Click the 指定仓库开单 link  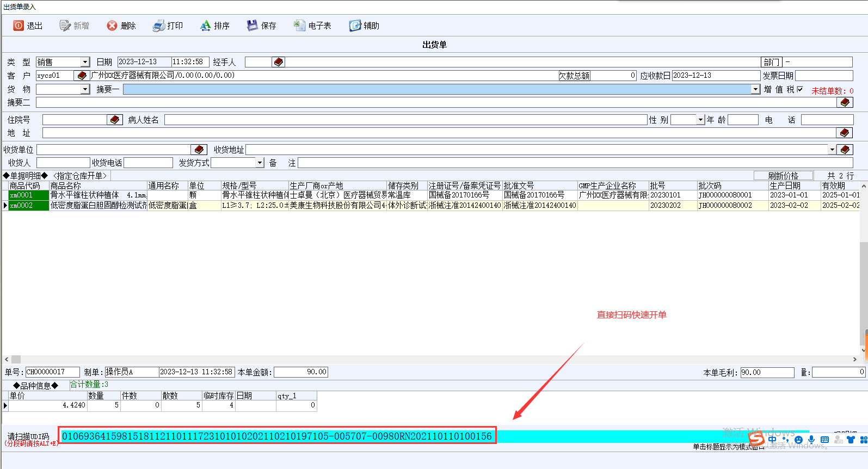tap(81, 176)
